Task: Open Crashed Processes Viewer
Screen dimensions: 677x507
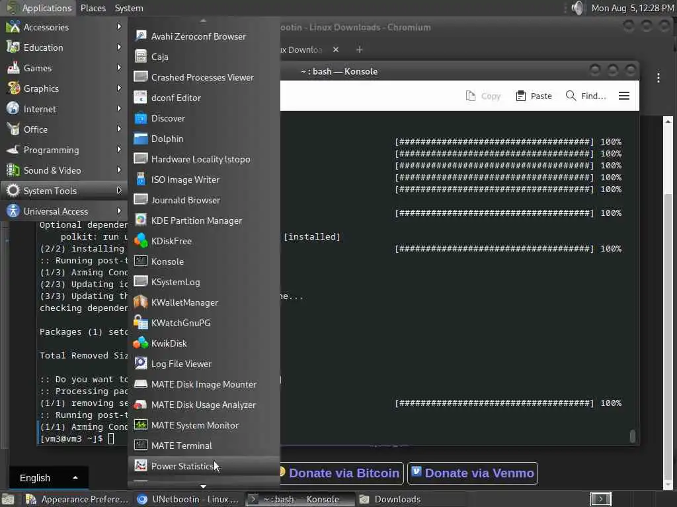Action: tap(204, 77)
